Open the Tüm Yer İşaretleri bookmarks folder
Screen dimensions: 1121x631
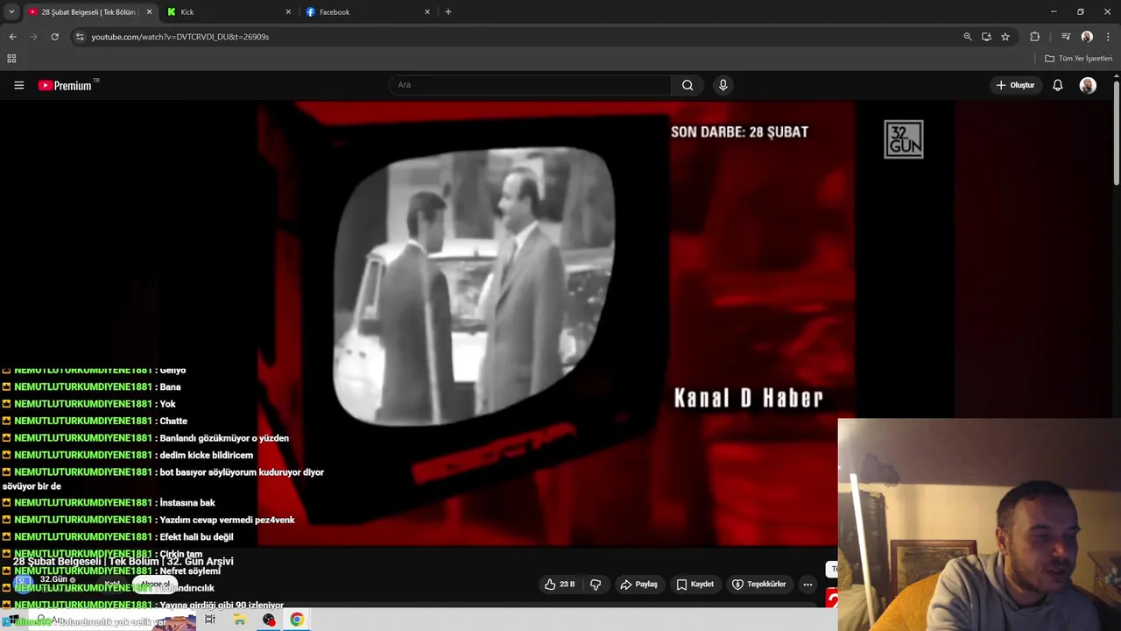1078,59
